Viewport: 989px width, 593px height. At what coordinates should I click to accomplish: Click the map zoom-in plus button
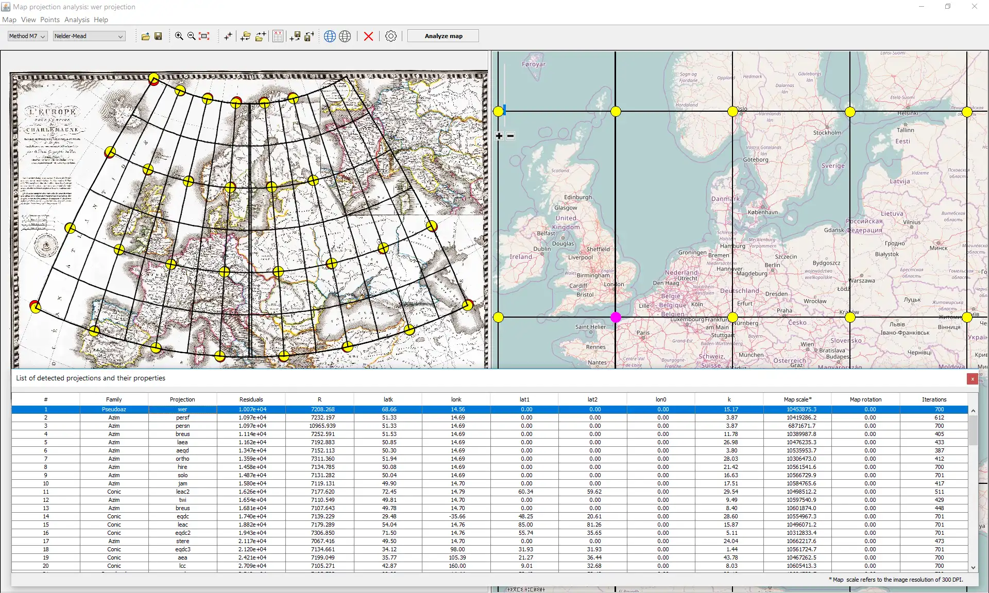[x=499, y=136]
